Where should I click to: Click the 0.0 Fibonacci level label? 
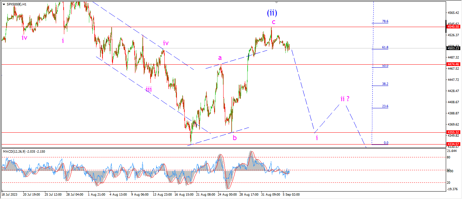click(386, 143)
